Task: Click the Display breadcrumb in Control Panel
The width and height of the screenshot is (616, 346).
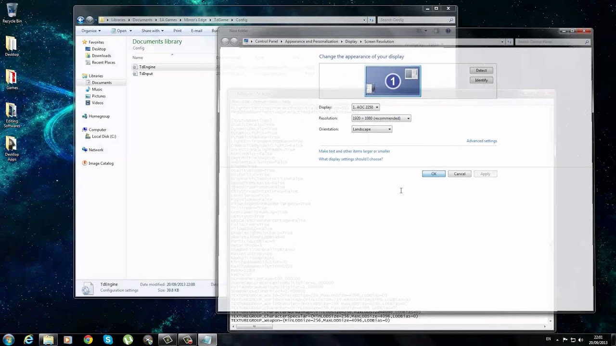Action: point(351,42)
